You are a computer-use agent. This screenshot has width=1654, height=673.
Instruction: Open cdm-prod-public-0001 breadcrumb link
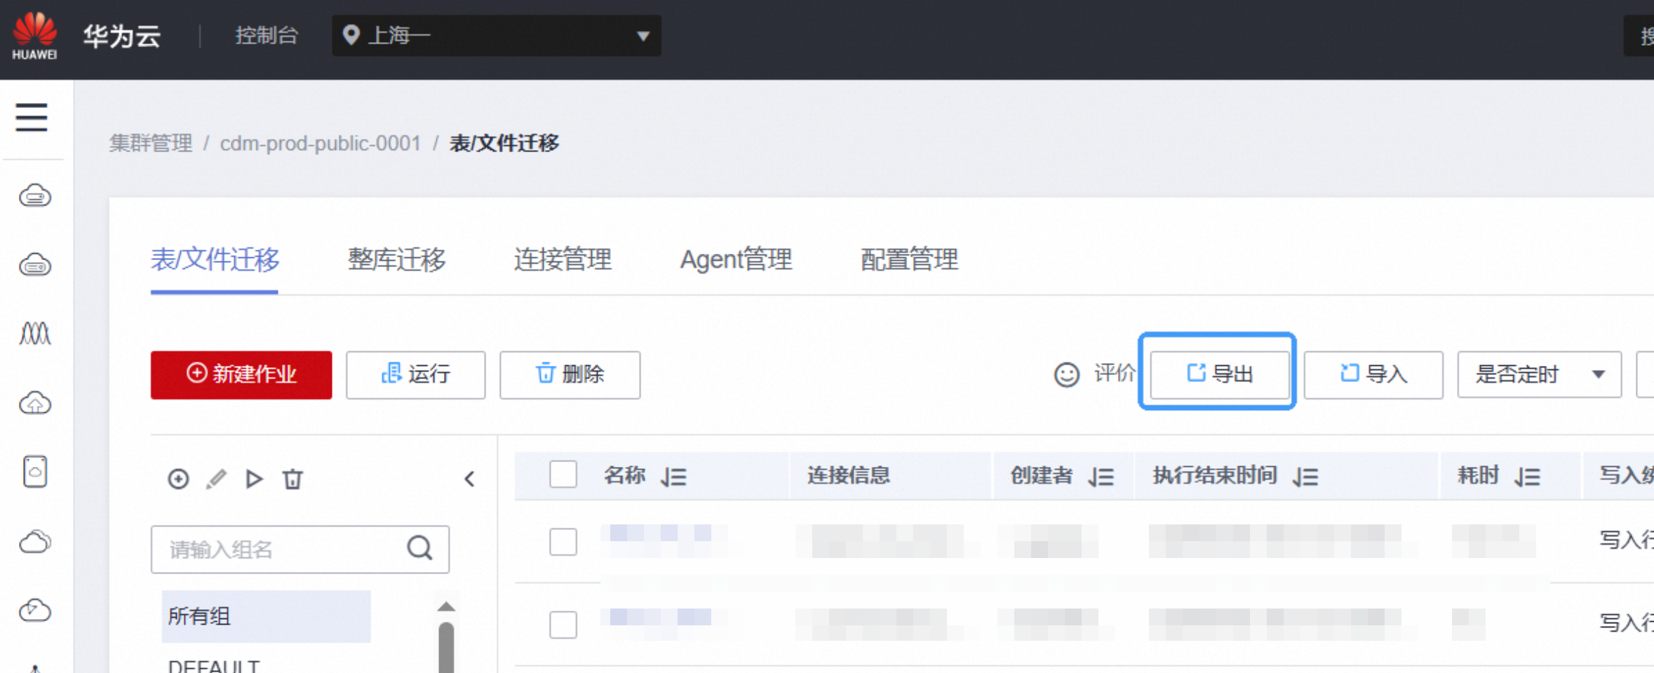(x=321, y=143)
